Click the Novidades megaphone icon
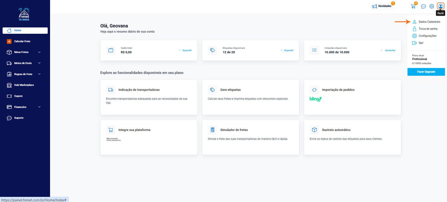This screenshot has width=447, height=202. coord(374,6)
